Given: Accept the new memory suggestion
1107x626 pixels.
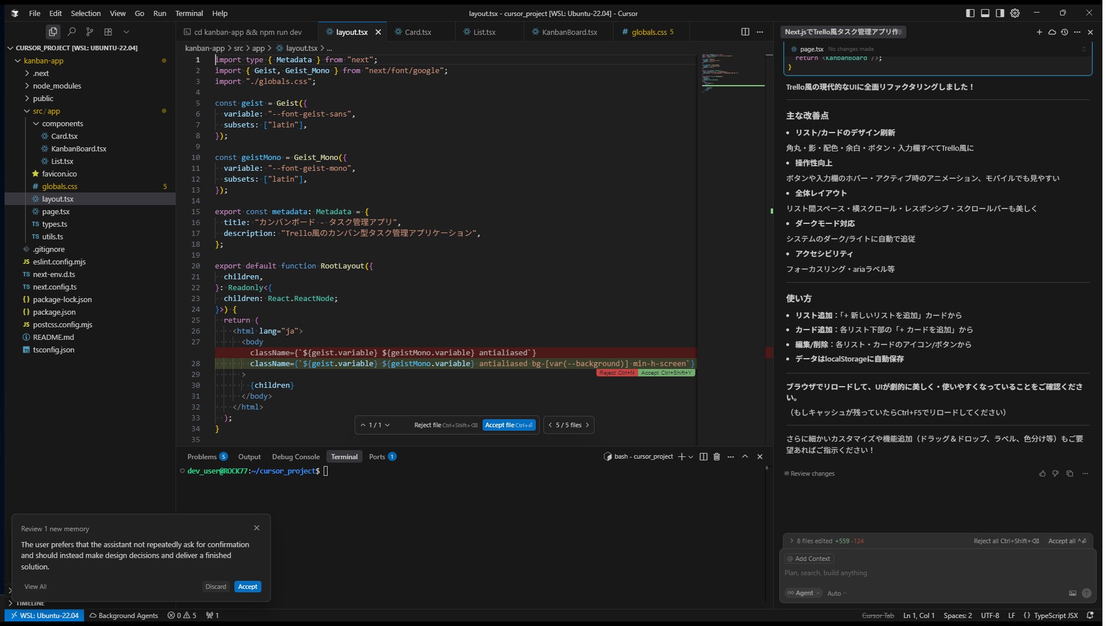Looking at the screenshot, I should 248,587.
